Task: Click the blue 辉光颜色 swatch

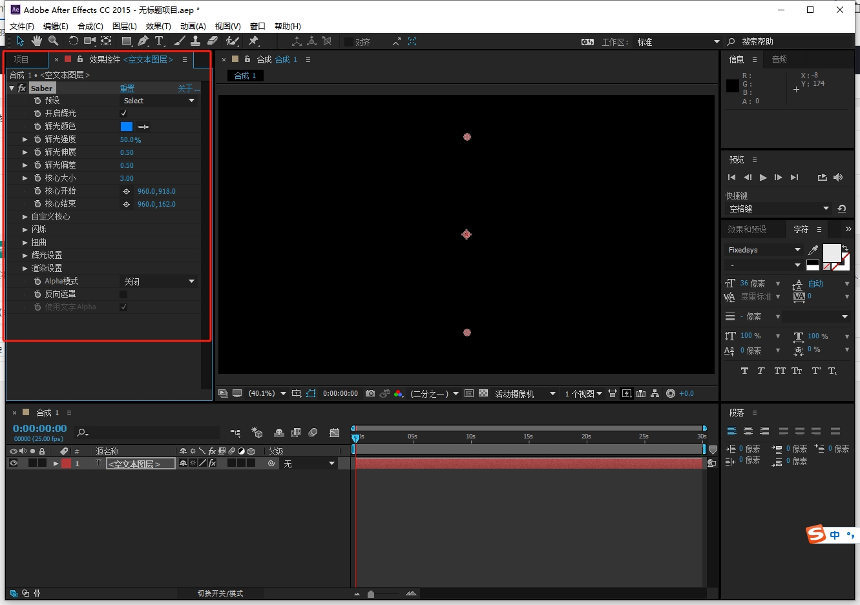Action: tap(127, 127)
